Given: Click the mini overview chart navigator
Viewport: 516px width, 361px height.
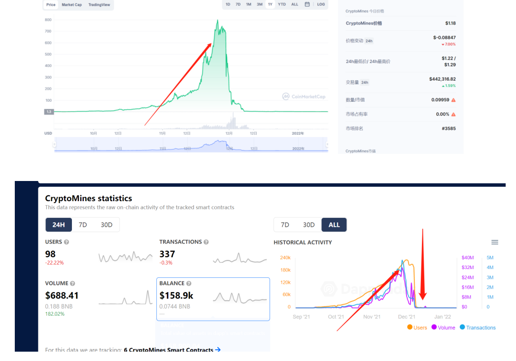Looking at the screenshot, I should (191, 145).
